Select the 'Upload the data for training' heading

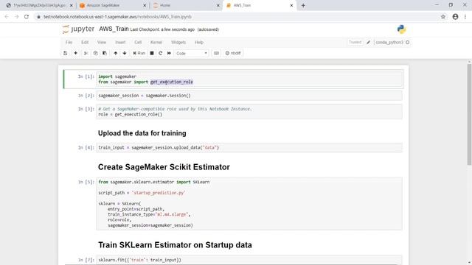142,133
